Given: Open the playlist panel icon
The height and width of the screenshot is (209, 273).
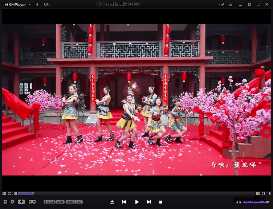Looking at the screenshot, I should click(x=5, y=202).
